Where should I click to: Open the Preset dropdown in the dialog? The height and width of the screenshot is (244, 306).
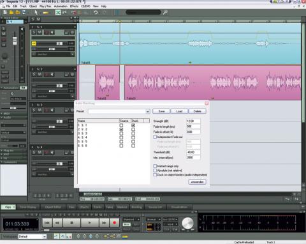(147, 111)
